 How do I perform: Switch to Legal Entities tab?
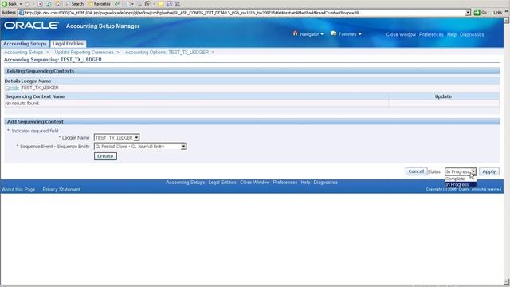68,44
